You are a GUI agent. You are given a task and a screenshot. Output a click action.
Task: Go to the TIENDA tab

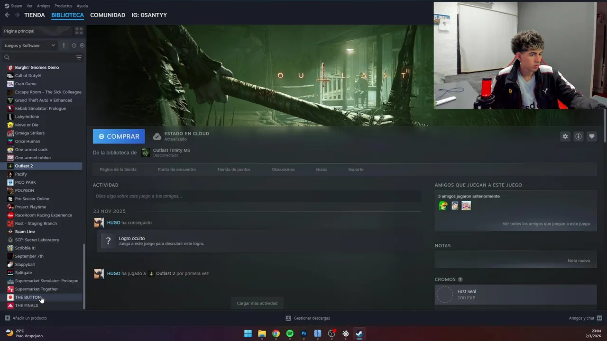[35, 15]
